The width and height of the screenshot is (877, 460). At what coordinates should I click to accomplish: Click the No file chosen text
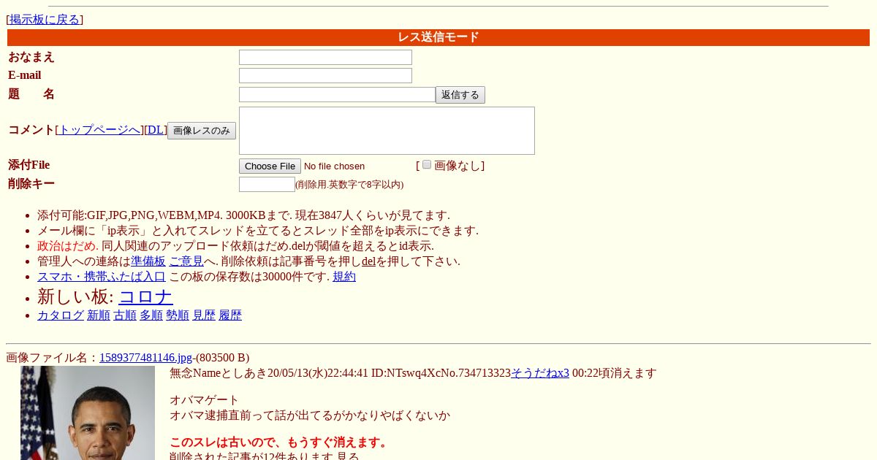click(334, 166)
